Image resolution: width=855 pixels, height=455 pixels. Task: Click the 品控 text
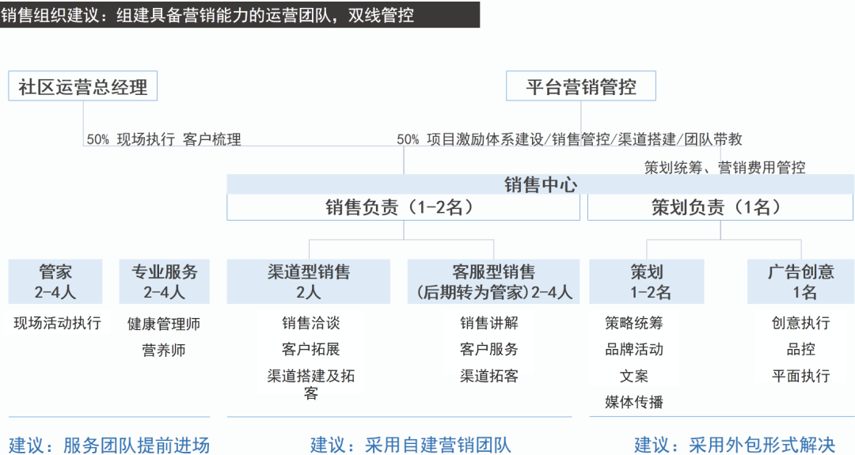pos(800,349)
